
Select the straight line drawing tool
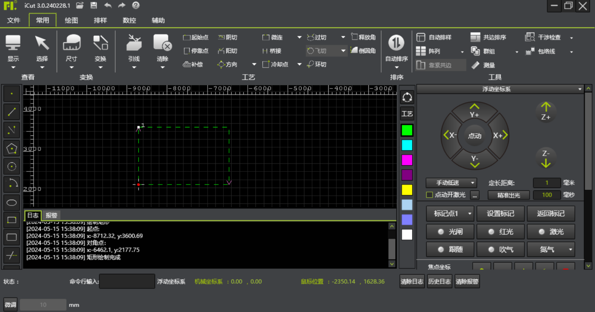[12, 111]
